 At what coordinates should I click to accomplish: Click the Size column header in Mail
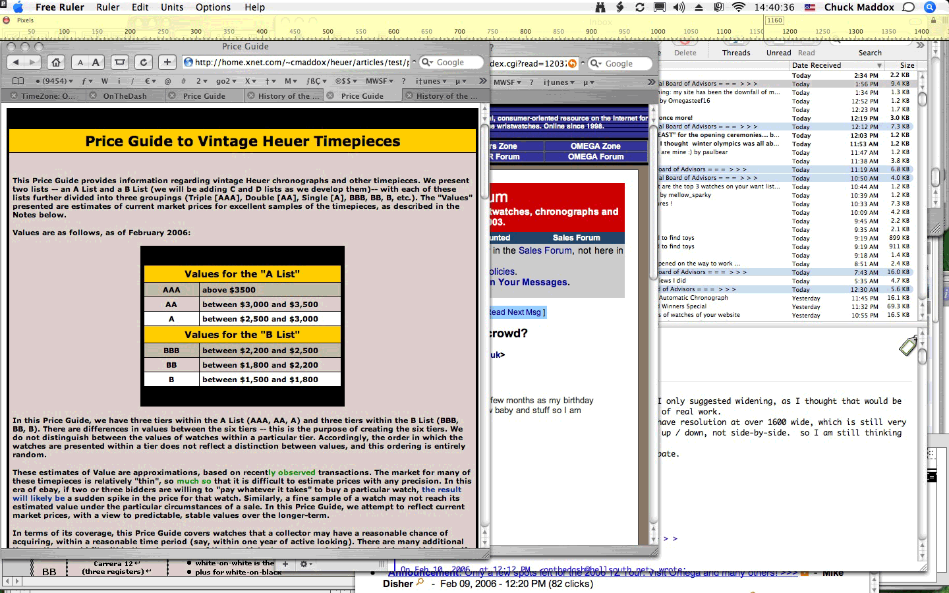[902, 65]
